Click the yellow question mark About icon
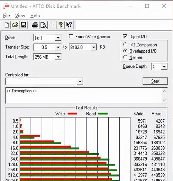The image size is (173, 181). coord(61,25)
